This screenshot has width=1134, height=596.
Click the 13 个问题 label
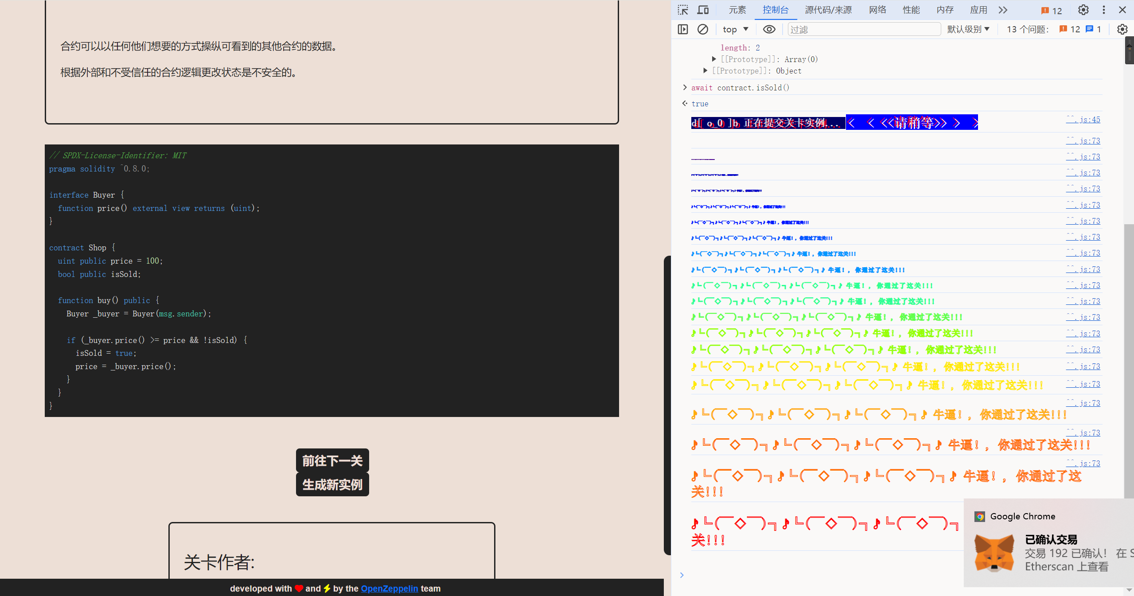point(1028,29)
